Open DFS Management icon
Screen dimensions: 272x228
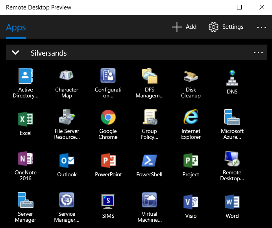[x=149, y=76]
